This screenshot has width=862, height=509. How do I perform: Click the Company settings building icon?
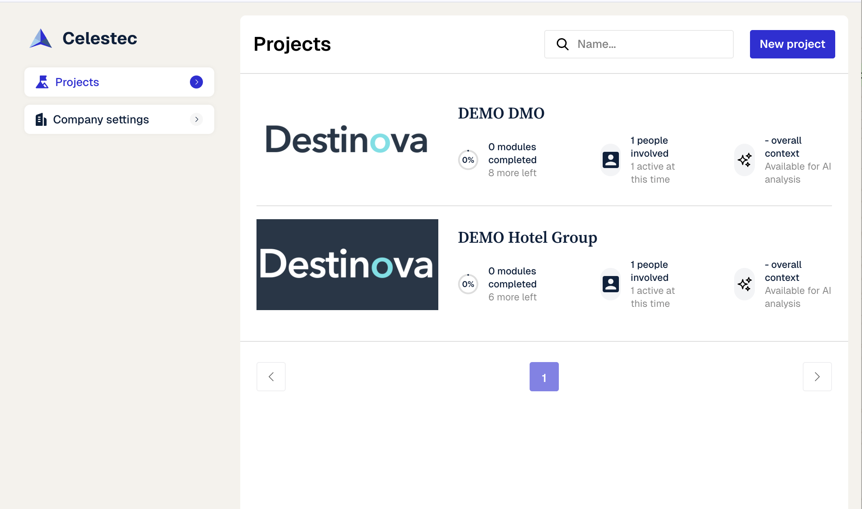[x=41, y=119]
